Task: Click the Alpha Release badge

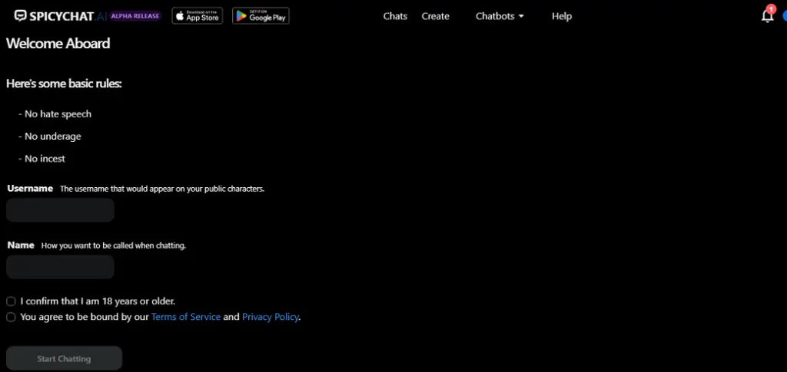Action: [x=135, y=16]
